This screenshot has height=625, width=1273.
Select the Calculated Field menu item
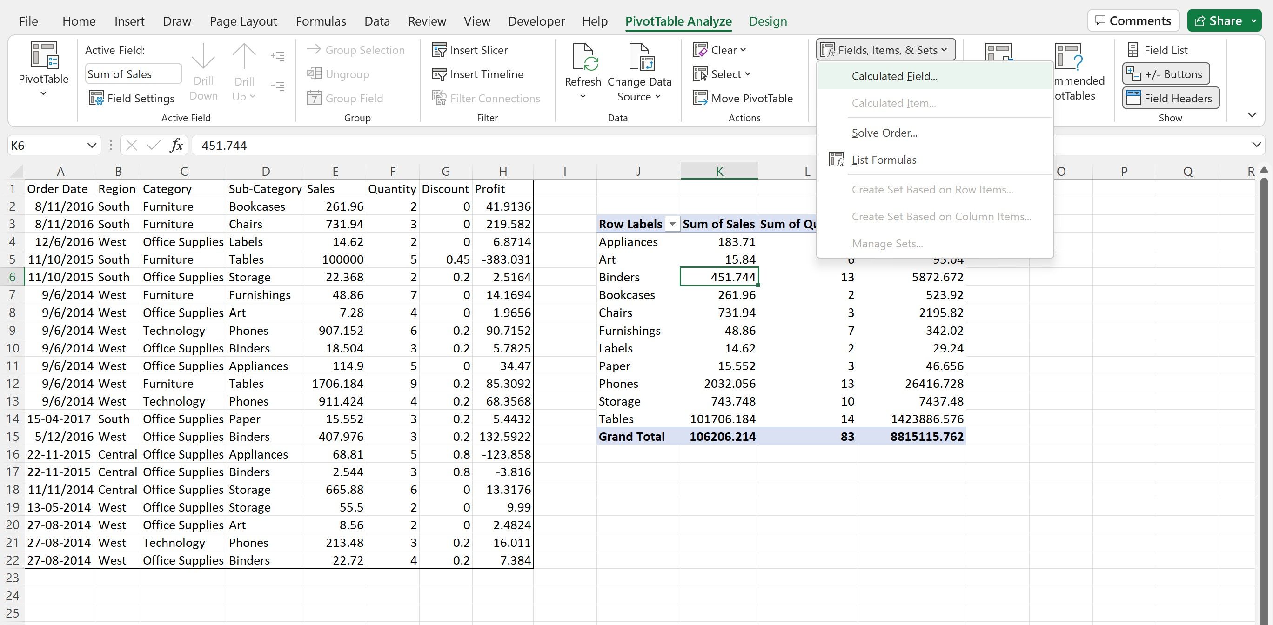point(895,76)
